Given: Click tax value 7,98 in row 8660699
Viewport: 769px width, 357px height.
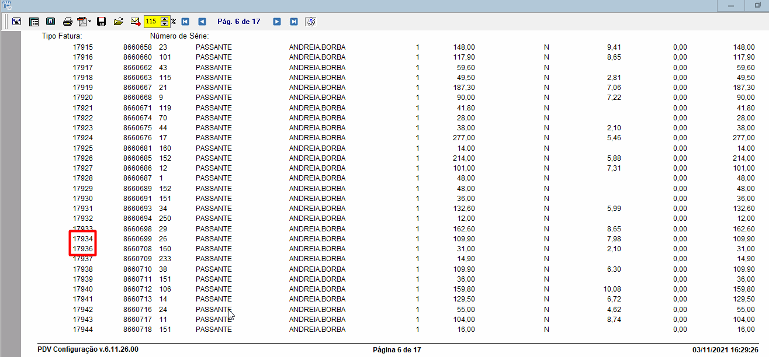Looking at the screenshot, I should coord(614,239).
